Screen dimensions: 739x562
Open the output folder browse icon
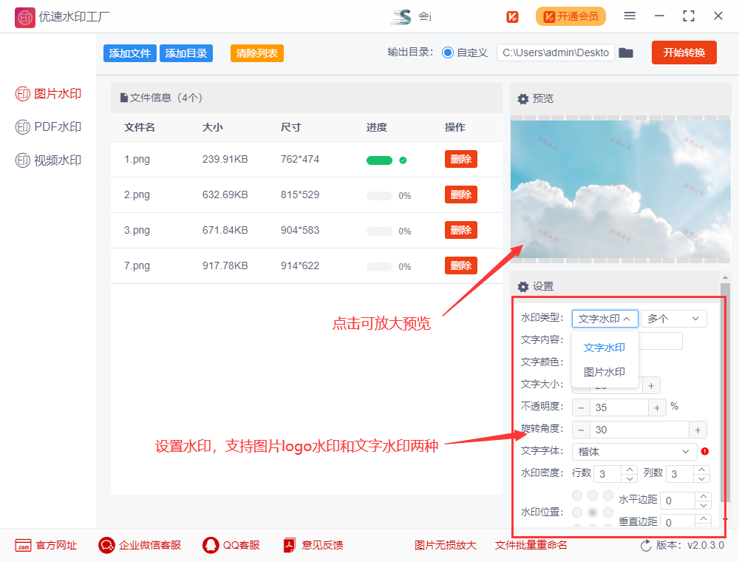tap(626, 53)
